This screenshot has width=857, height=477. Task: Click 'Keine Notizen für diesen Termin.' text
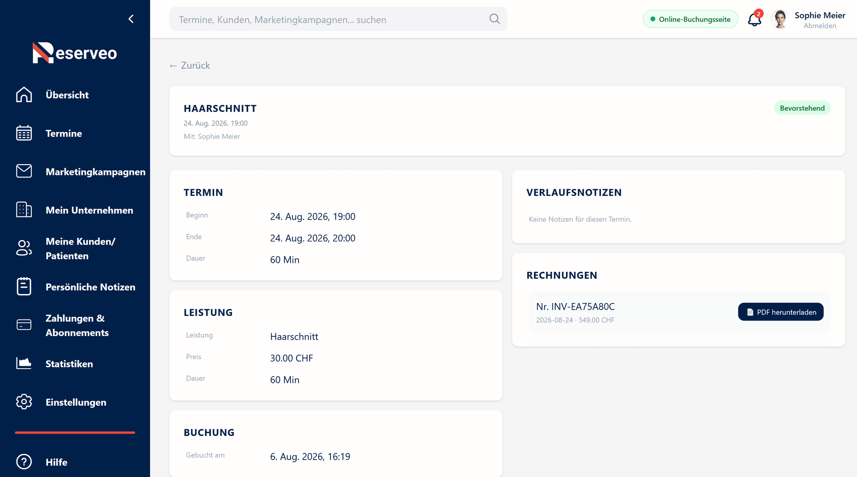coord(580,219)
